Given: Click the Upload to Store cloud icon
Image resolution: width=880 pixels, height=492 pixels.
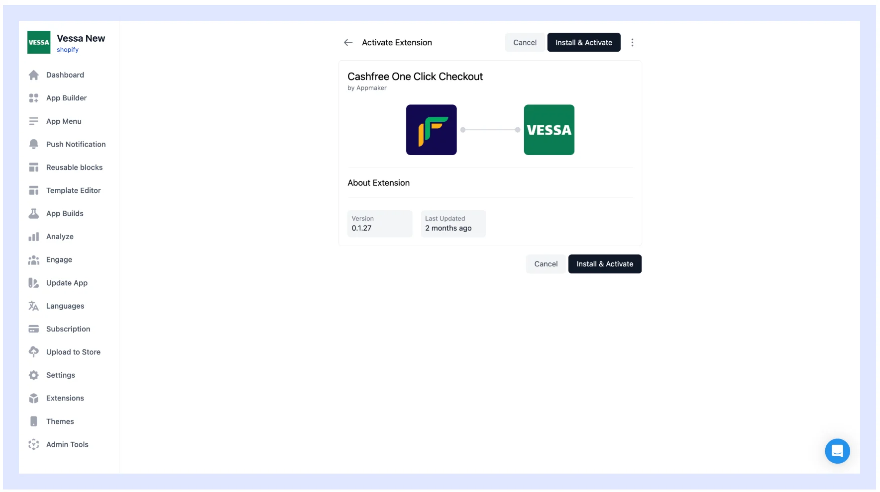Looking at the screenshot, I should [x=33, y=352].
